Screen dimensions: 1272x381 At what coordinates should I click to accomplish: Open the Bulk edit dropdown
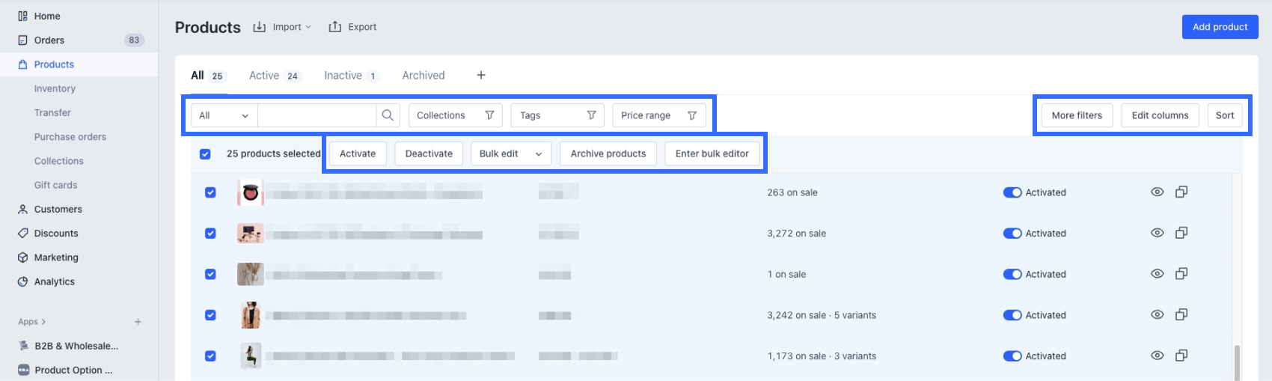pos(510,153)
